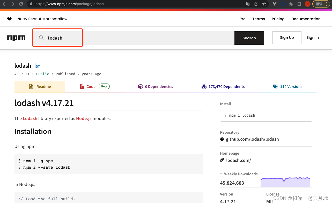Open the Google Translate icon in address bar
This screenshot has width=332, height=203.
click(248, 4)
